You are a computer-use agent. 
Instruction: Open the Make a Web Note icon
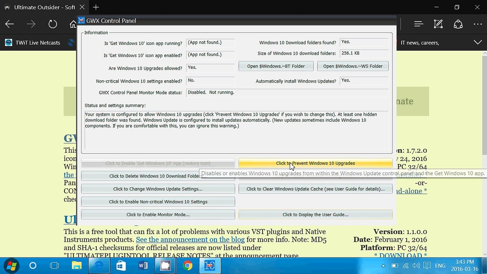[438, 24]
